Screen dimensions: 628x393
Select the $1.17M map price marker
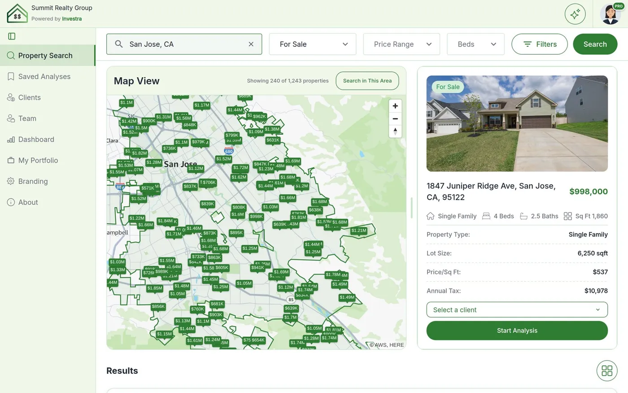point(202,105)
